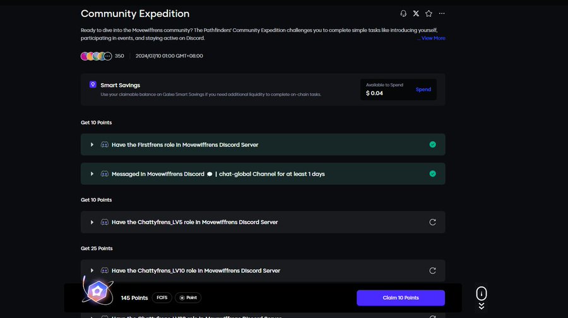Share the quest on X
Screen dimensions: 568x318
[x=416, y=13]
